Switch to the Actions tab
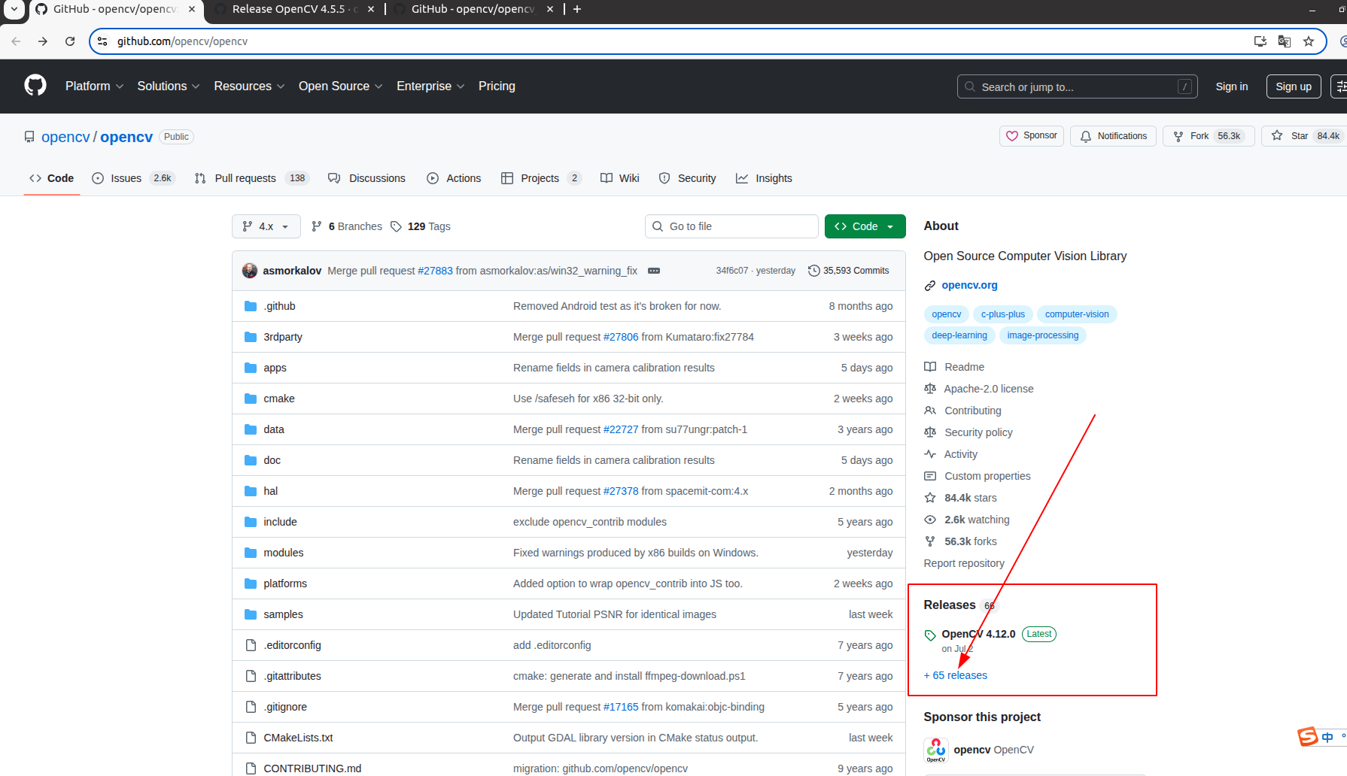Screen dimensions: 1347x776 coord(454,178)
